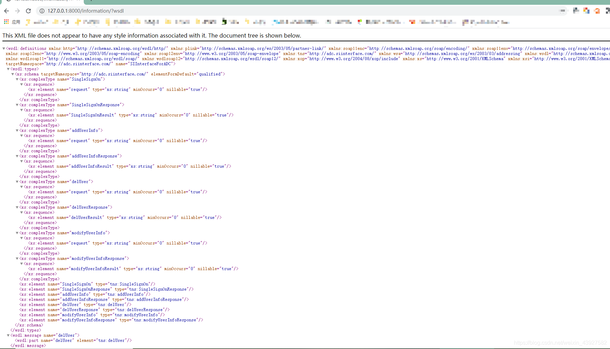Screen dimensions: 610x349
Task: Click element name="addUserInfoResponse" tns line
Action: [104, 299]
